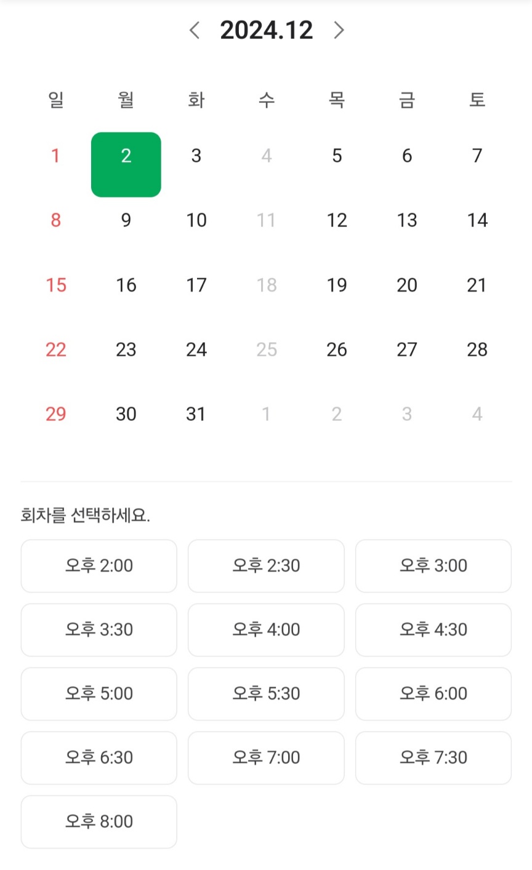
Task: Go to the previous month arrow
Action: [x=195, y=30]
